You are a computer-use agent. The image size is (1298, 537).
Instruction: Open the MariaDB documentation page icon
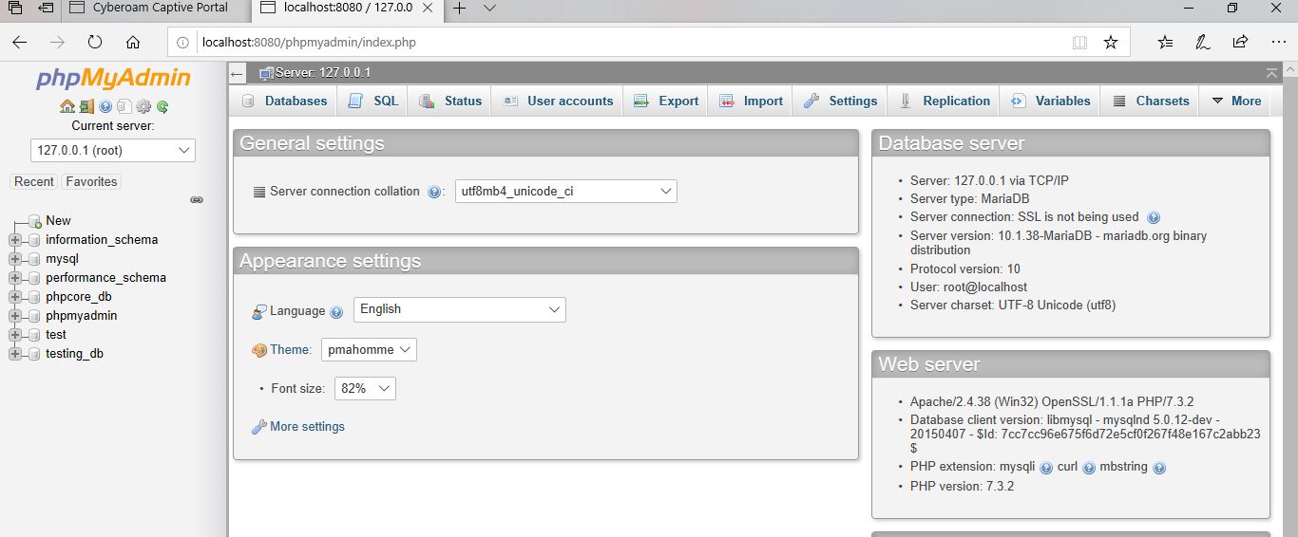point(124,107)
